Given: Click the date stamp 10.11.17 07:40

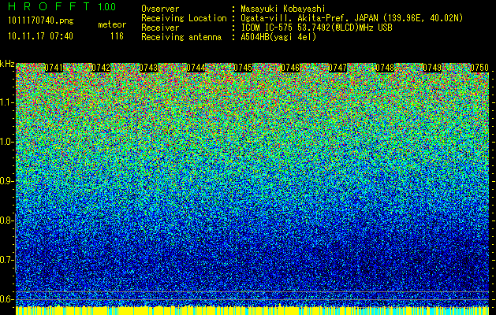Looking at the screenshot, I should 40,36.
